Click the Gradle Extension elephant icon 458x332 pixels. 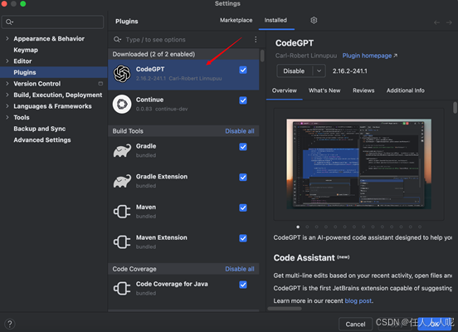pyautogui.click(x=123, y=181)
